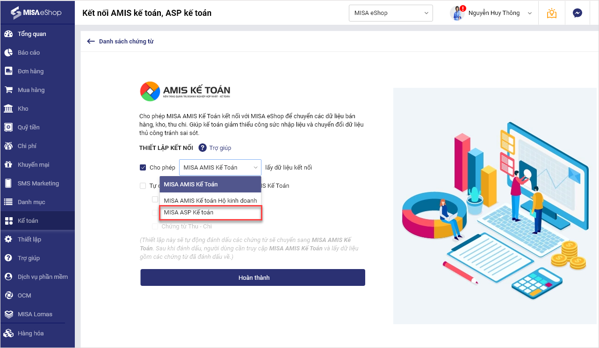The height and width of the screenshot is (348, 599).
Task: Open the lightbulb suggestions icon
Action: pyautogui.click(x=552, y=13)
